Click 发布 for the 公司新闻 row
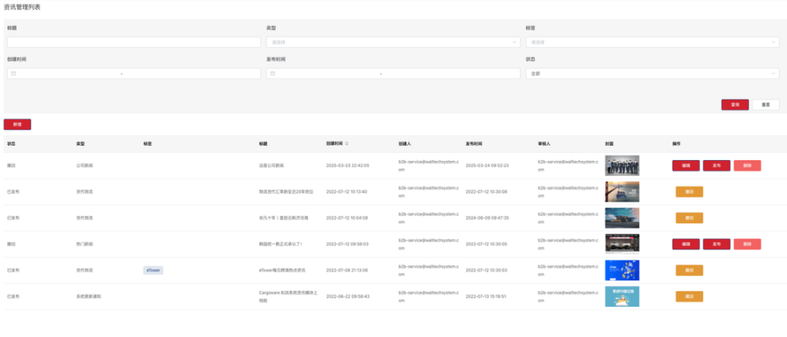The width and height of the screenshot is (787, 337). tap(716, 165)
